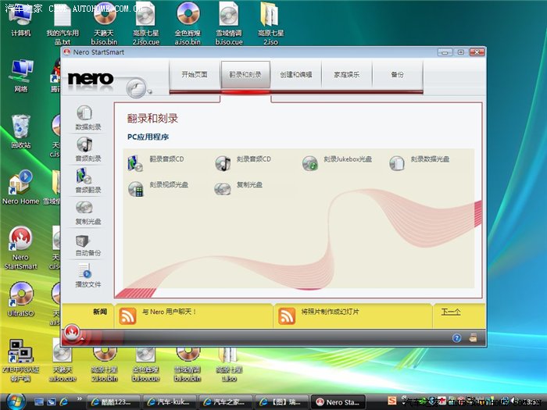Open RSS feed 与 Nero 用户聊天
Viewport: 547px width, 410px height.
pos(127,316)
